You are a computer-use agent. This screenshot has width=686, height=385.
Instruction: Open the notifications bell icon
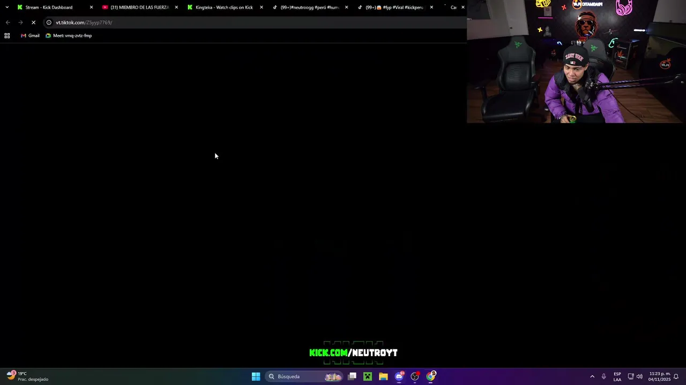coord(676,376)
